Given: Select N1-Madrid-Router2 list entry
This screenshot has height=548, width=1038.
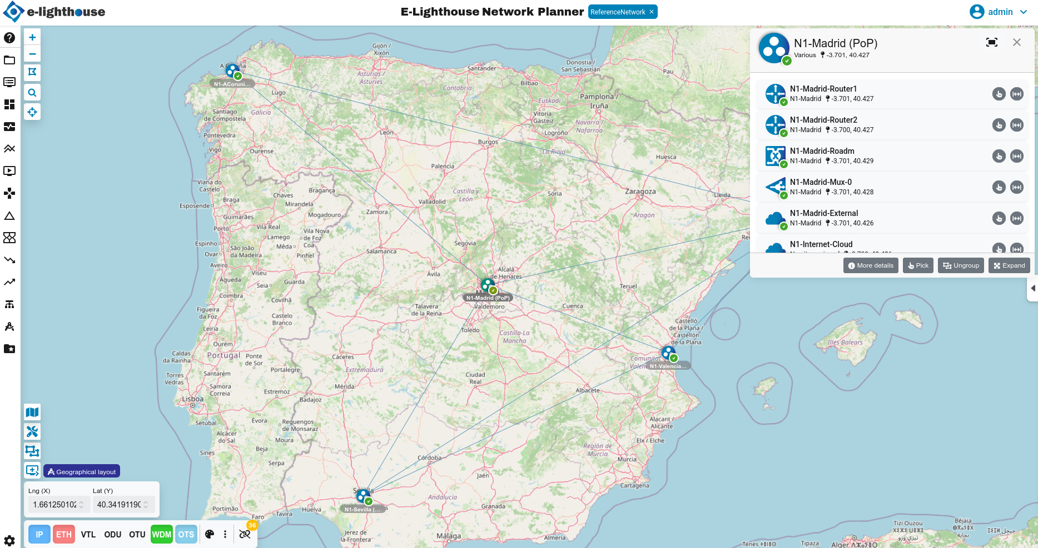Looking at the screenshot, I should click(x=892, y=124).
